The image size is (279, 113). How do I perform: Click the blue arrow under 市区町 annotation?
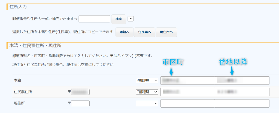tap(171, 71)
